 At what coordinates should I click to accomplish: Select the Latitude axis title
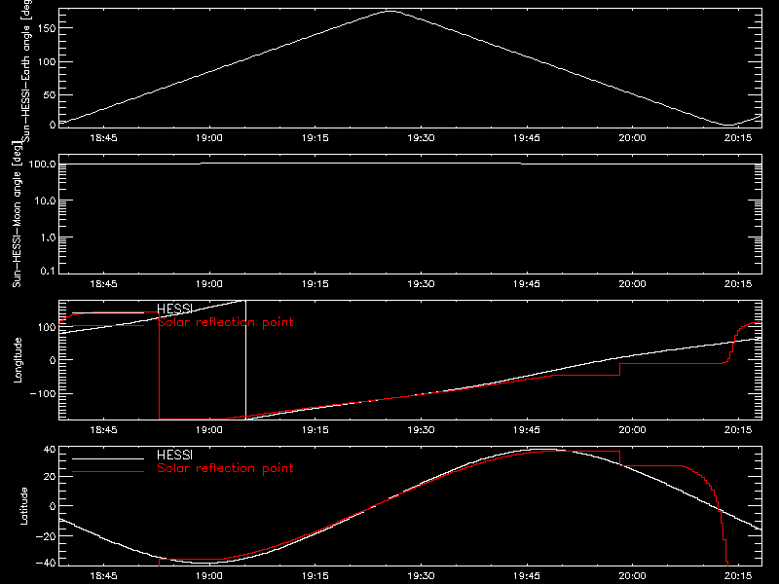(23, 506)
